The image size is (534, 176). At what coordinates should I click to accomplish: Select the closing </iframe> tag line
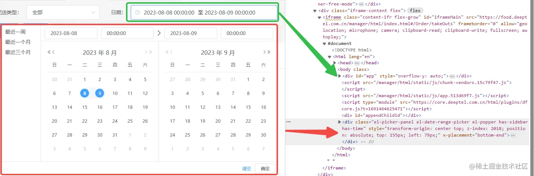tap(334, 168)
